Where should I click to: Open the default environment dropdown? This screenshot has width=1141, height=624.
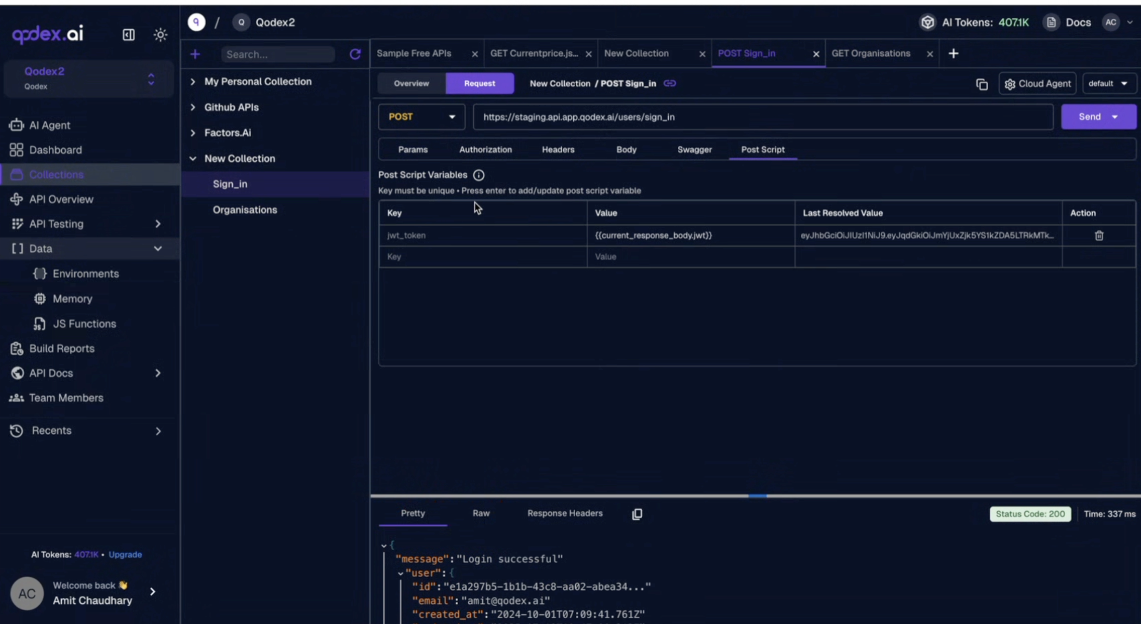[x=1109, y=84]
